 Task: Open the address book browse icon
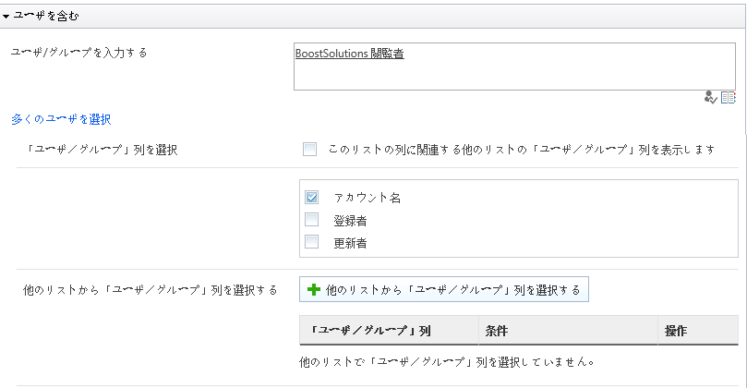(x=728, y=97)
